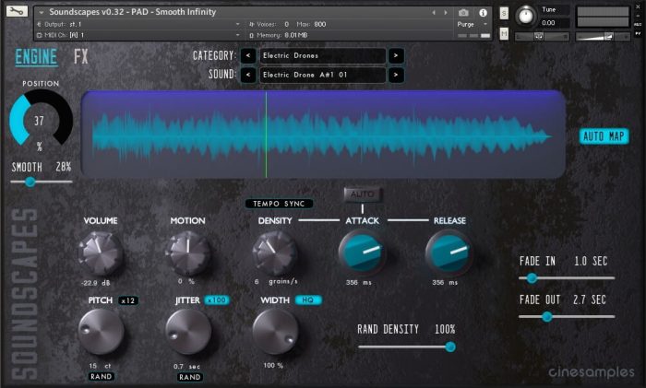The width and height of the screenshot is (646, 388).
Task: Click the 6 grains/s density readout
Action: point(276,282)
